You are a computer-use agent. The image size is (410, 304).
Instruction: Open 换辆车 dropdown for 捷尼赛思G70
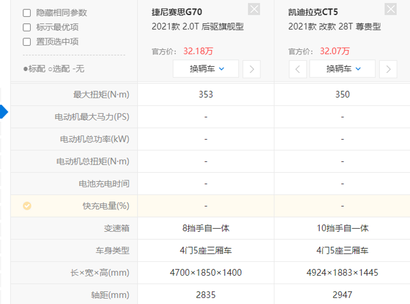point(206,69)
